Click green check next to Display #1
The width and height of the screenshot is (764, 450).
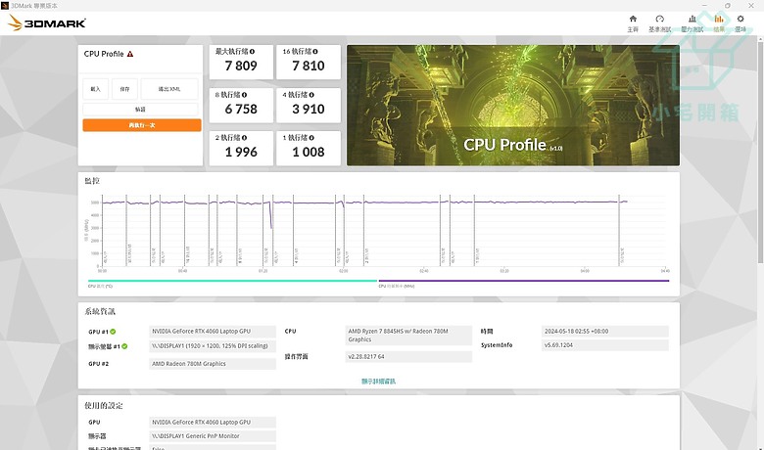[124, 346]
